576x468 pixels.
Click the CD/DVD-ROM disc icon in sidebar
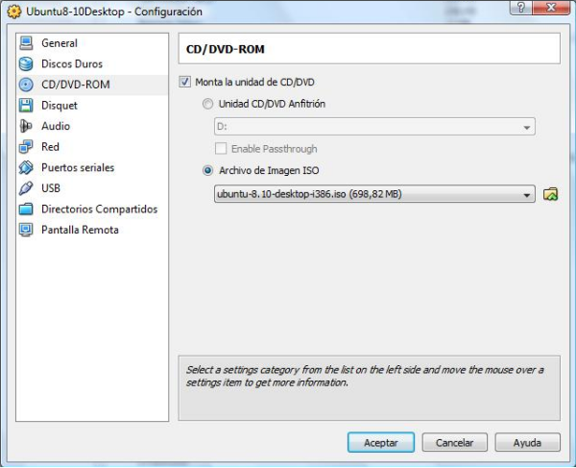pos(26,85)
